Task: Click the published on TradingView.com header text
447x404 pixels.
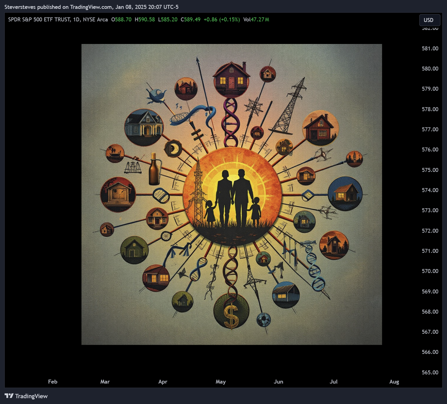Action: [x=91, y=7]
